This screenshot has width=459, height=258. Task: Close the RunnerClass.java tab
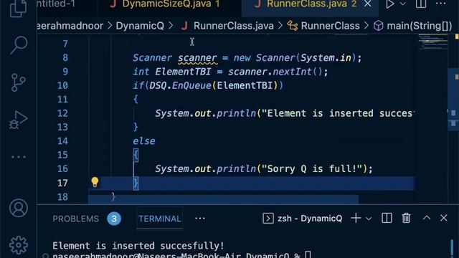coord(368,4)
